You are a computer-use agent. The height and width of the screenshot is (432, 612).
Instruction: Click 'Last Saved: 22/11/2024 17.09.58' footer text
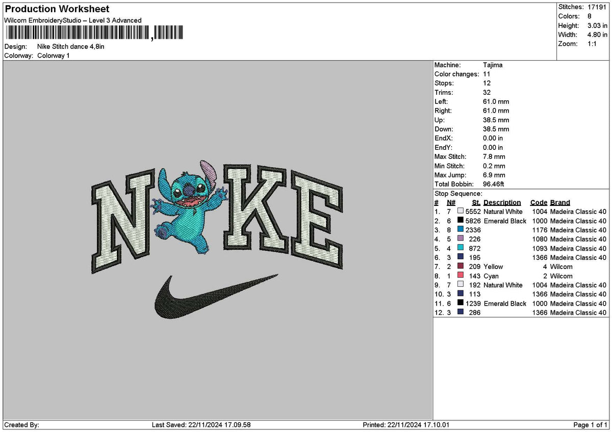[201, 425]
